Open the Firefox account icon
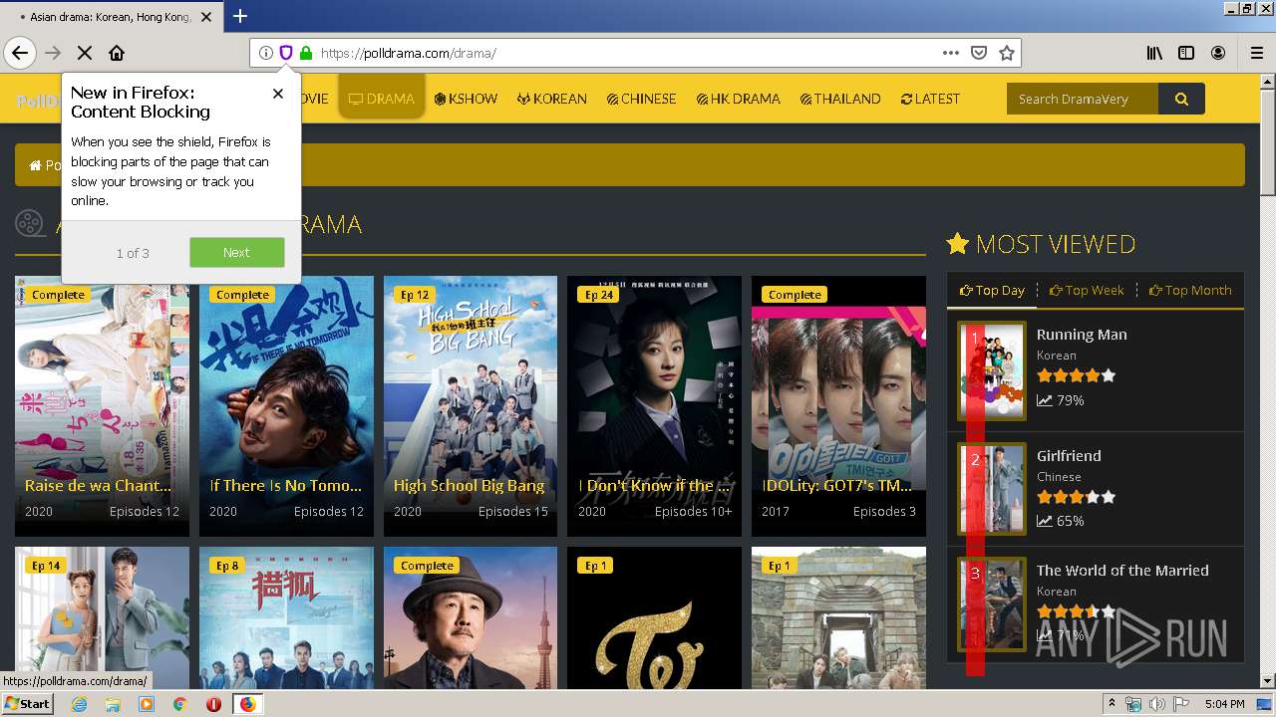The image size is (1276, 717). click(1218, 53)
